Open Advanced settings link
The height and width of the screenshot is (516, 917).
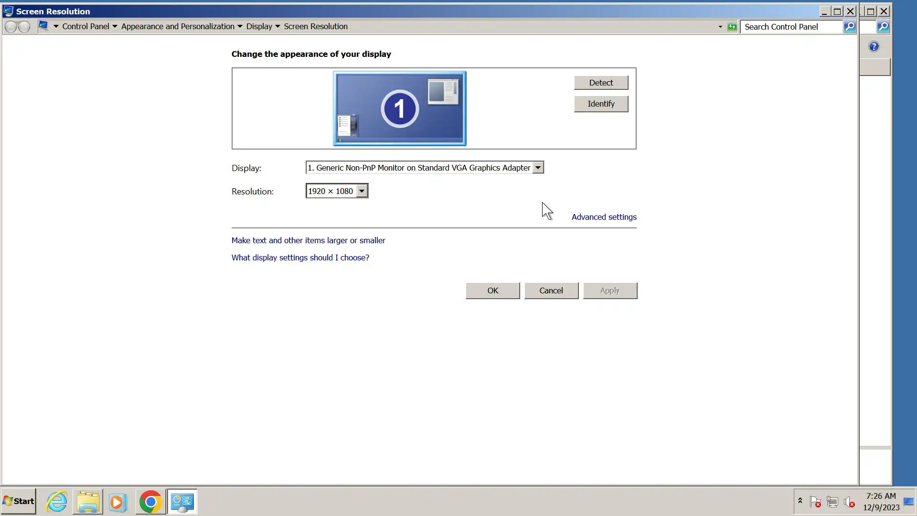604,217
